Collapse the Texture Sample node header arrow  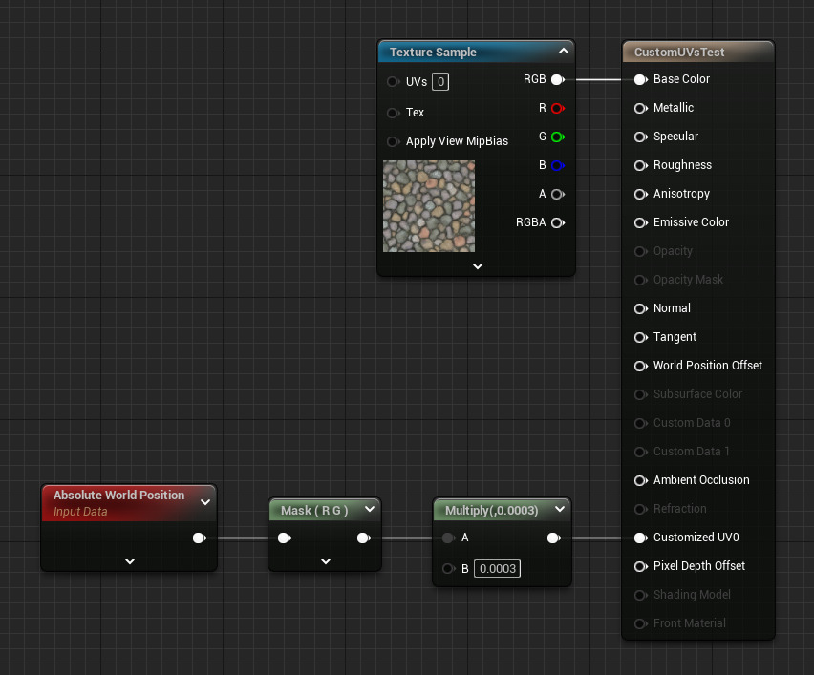563,52
